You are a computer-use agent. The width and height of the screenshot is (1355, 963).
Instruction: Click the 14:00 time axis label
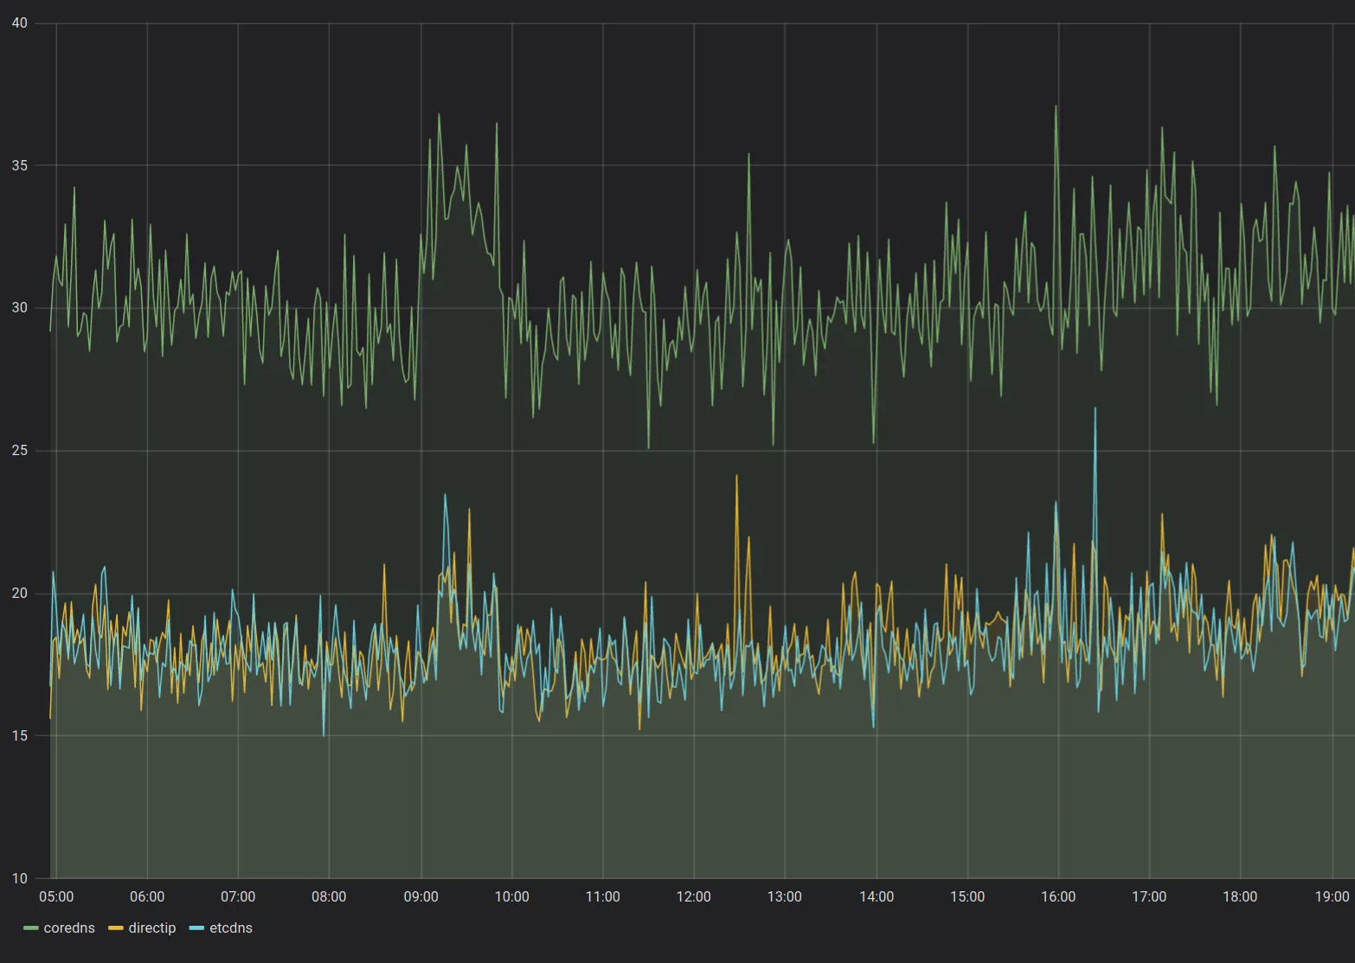pos(877,896)
